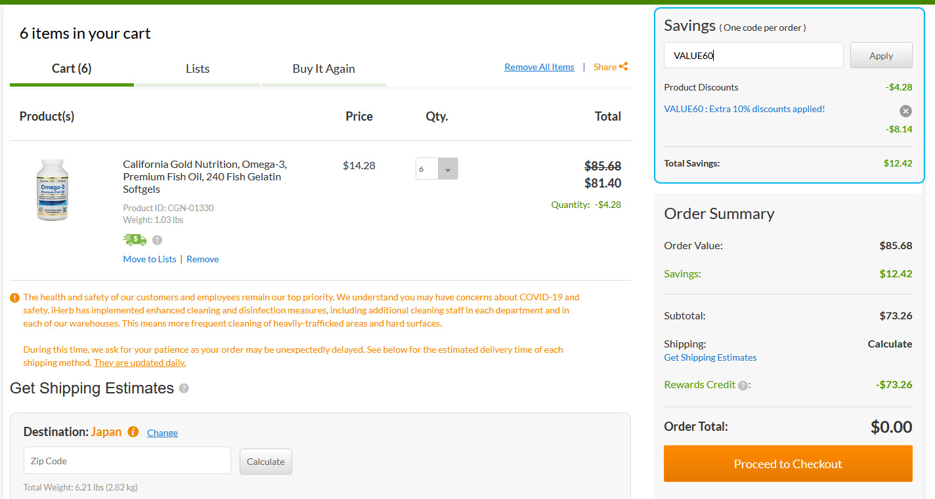Viewport: 935px width, 499px height.
Task: Click the Subtotal $73.26 value
Action: (x=896, y=315)
